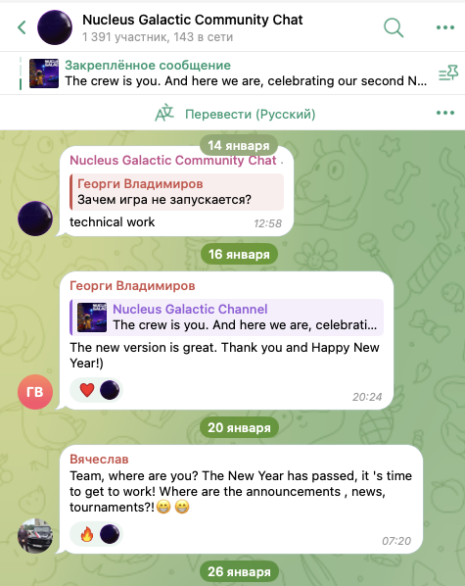
Task: Open Вячеслав's profile photo avatar
Action: 35,536
